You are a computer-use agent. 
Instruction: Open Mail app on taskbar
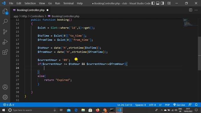pyautogui.click(x=69, y=110)
